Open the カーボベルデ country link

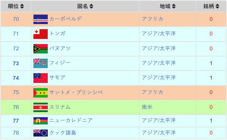click(x=66, y=19)
